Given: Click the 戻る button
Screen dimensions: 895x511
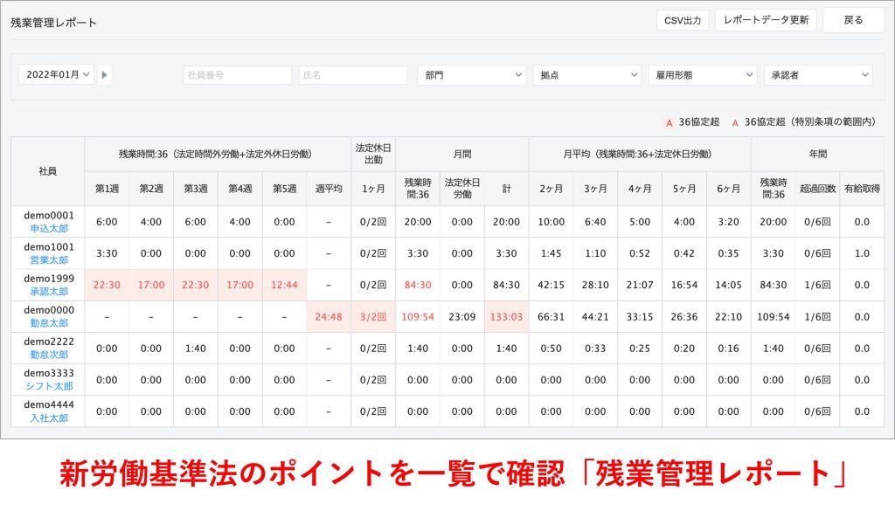Looking at the screenshot, I should 853,20.
